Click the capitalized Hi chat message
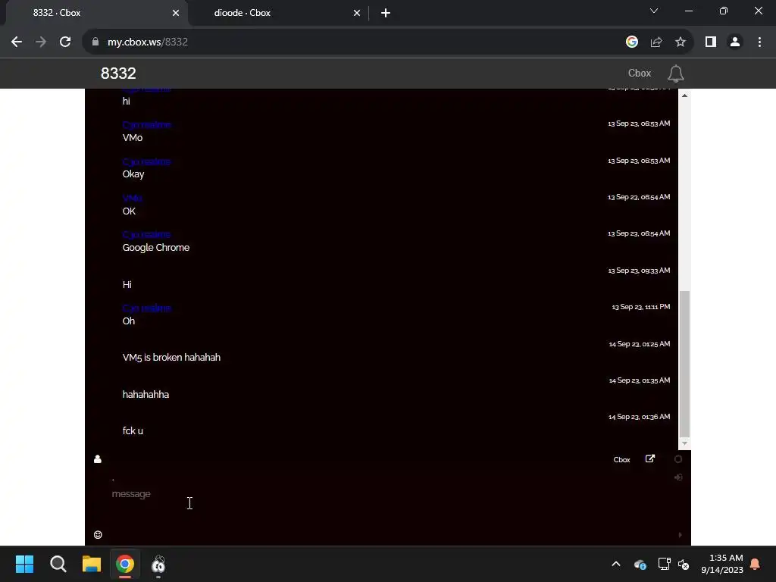This screenshot has width=776, height=582. pos(127,285)
